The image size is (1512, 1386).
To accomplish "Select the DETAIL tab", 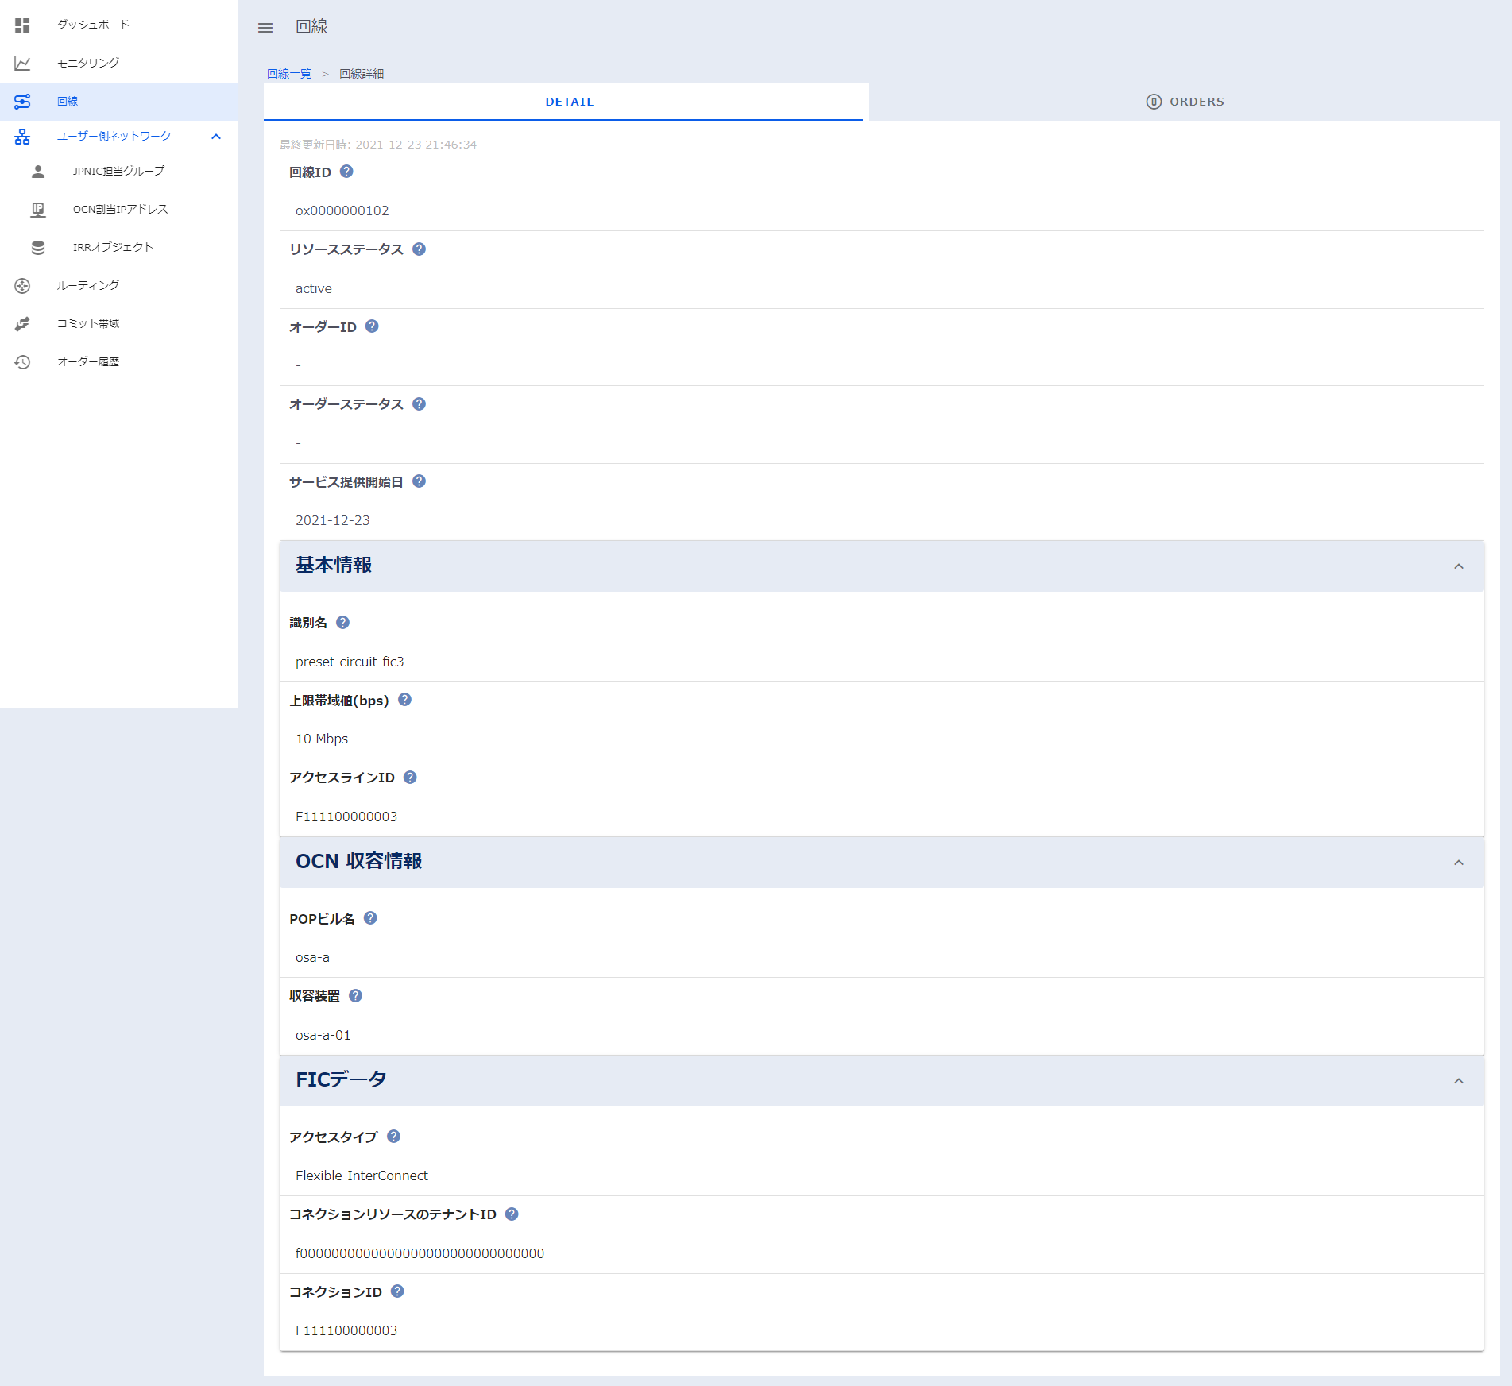I will pyautogui.click(x=569, y=102).
